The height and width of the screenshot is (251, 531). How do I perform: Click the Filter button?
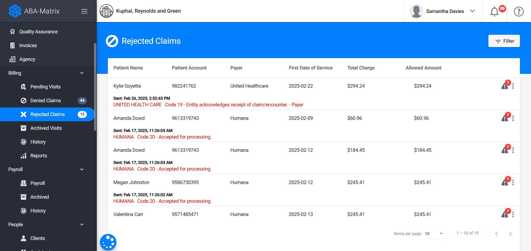tap(504, 41)
